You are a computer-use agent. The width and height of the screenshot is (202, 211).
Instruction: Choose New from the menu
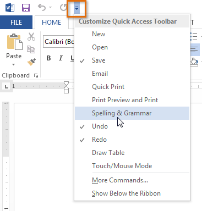132,34
